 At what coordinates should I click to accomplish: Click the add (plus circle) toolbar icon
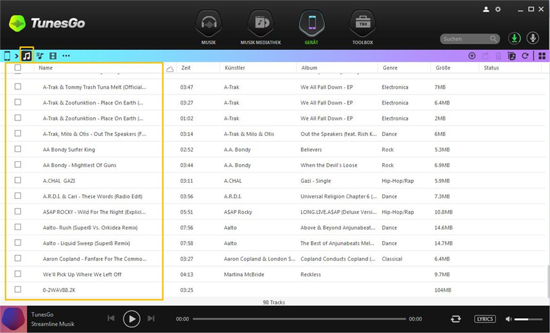pyautogui.click(x=472, y=56)
